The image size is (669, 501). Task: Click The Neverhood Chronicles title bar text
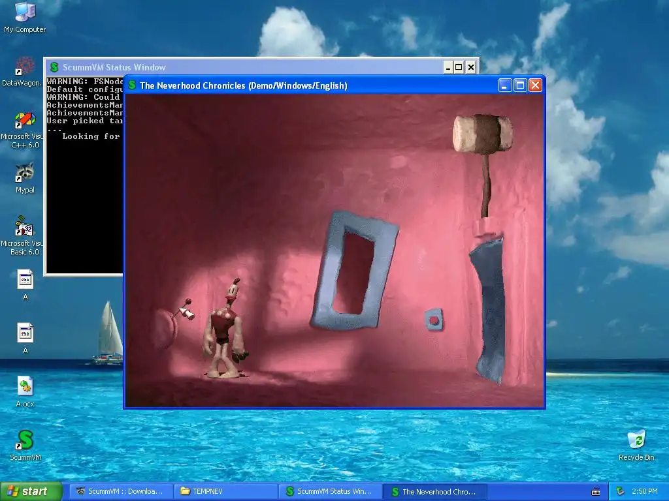point(243,85)
